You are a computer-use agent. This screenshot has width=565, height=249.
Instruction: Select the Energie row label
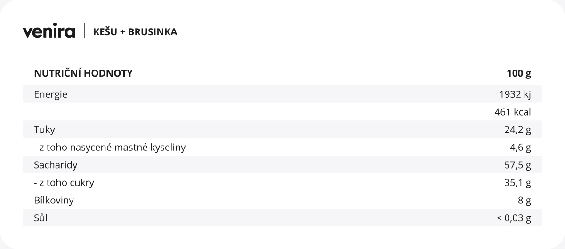(x=51, y=94)
